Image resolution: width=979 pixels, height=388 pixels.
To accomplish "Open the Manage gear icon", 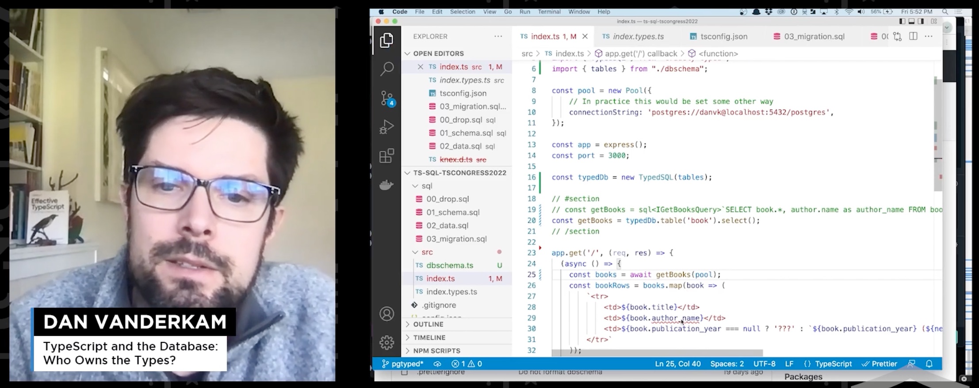I will click(386, 342).
